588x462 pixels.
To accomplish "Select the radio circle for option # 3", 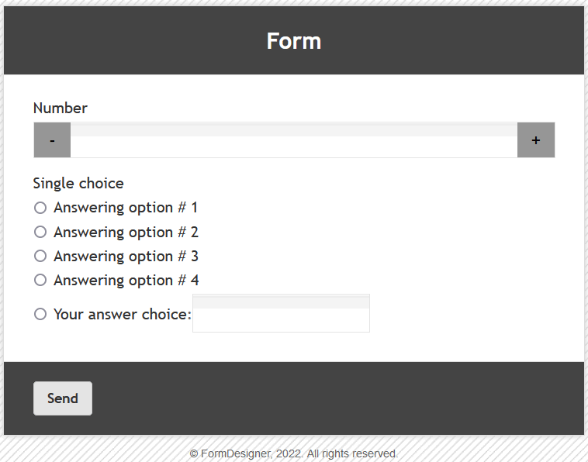I will point(40,256).
